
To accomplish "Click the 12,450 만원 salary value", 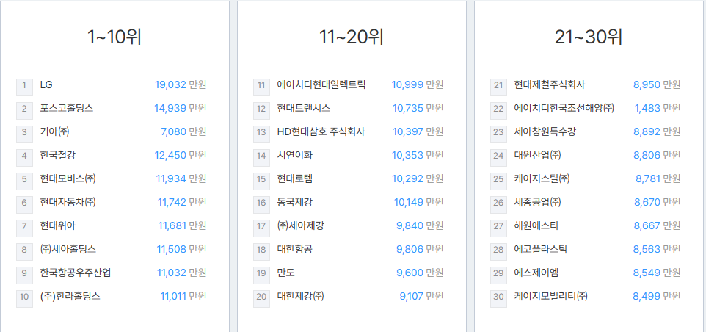I will (180, 156).
